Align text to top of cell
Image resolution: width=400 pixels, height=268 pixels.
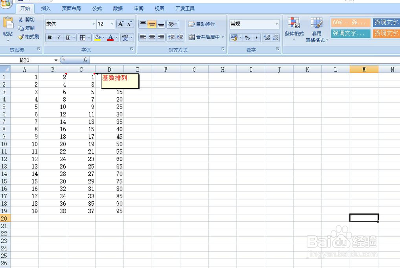click(143, 24)
